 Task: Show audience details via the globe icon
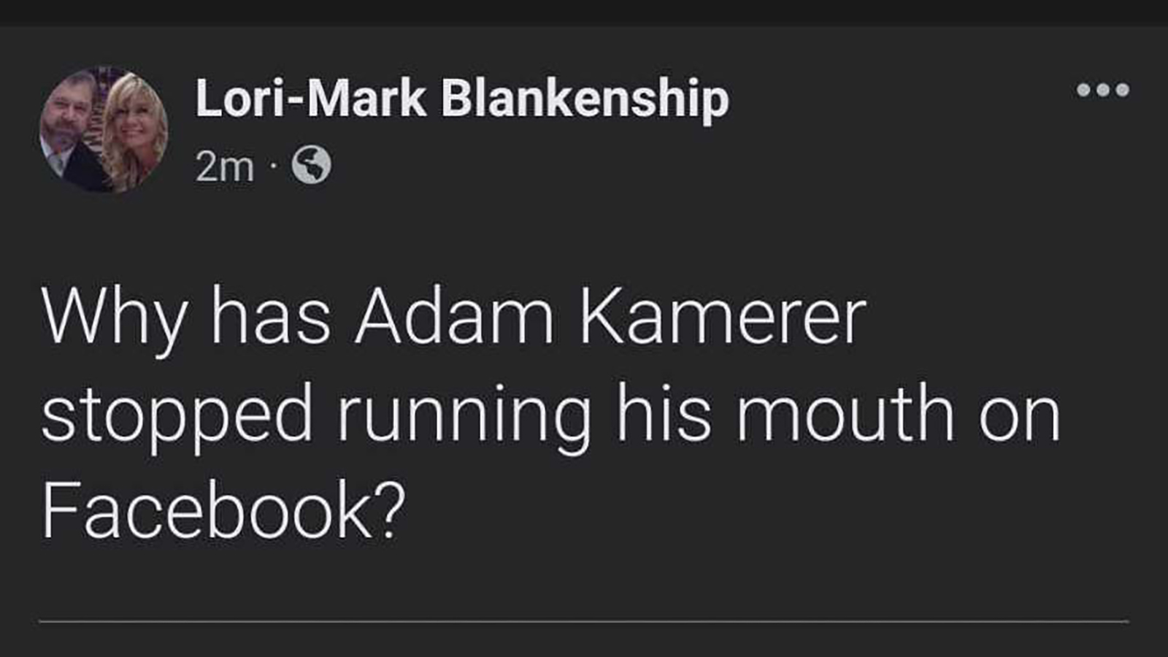click(x=311, y=165)
